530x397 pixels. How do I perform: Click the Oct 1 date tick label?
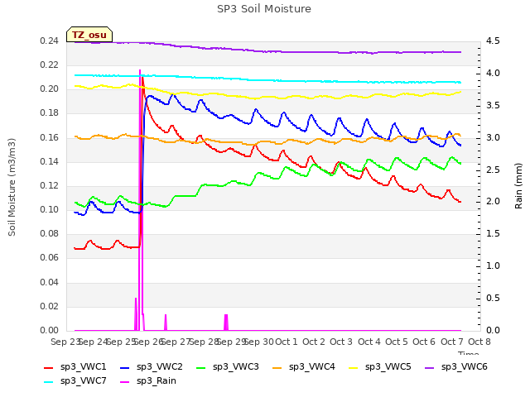[287, 342]
